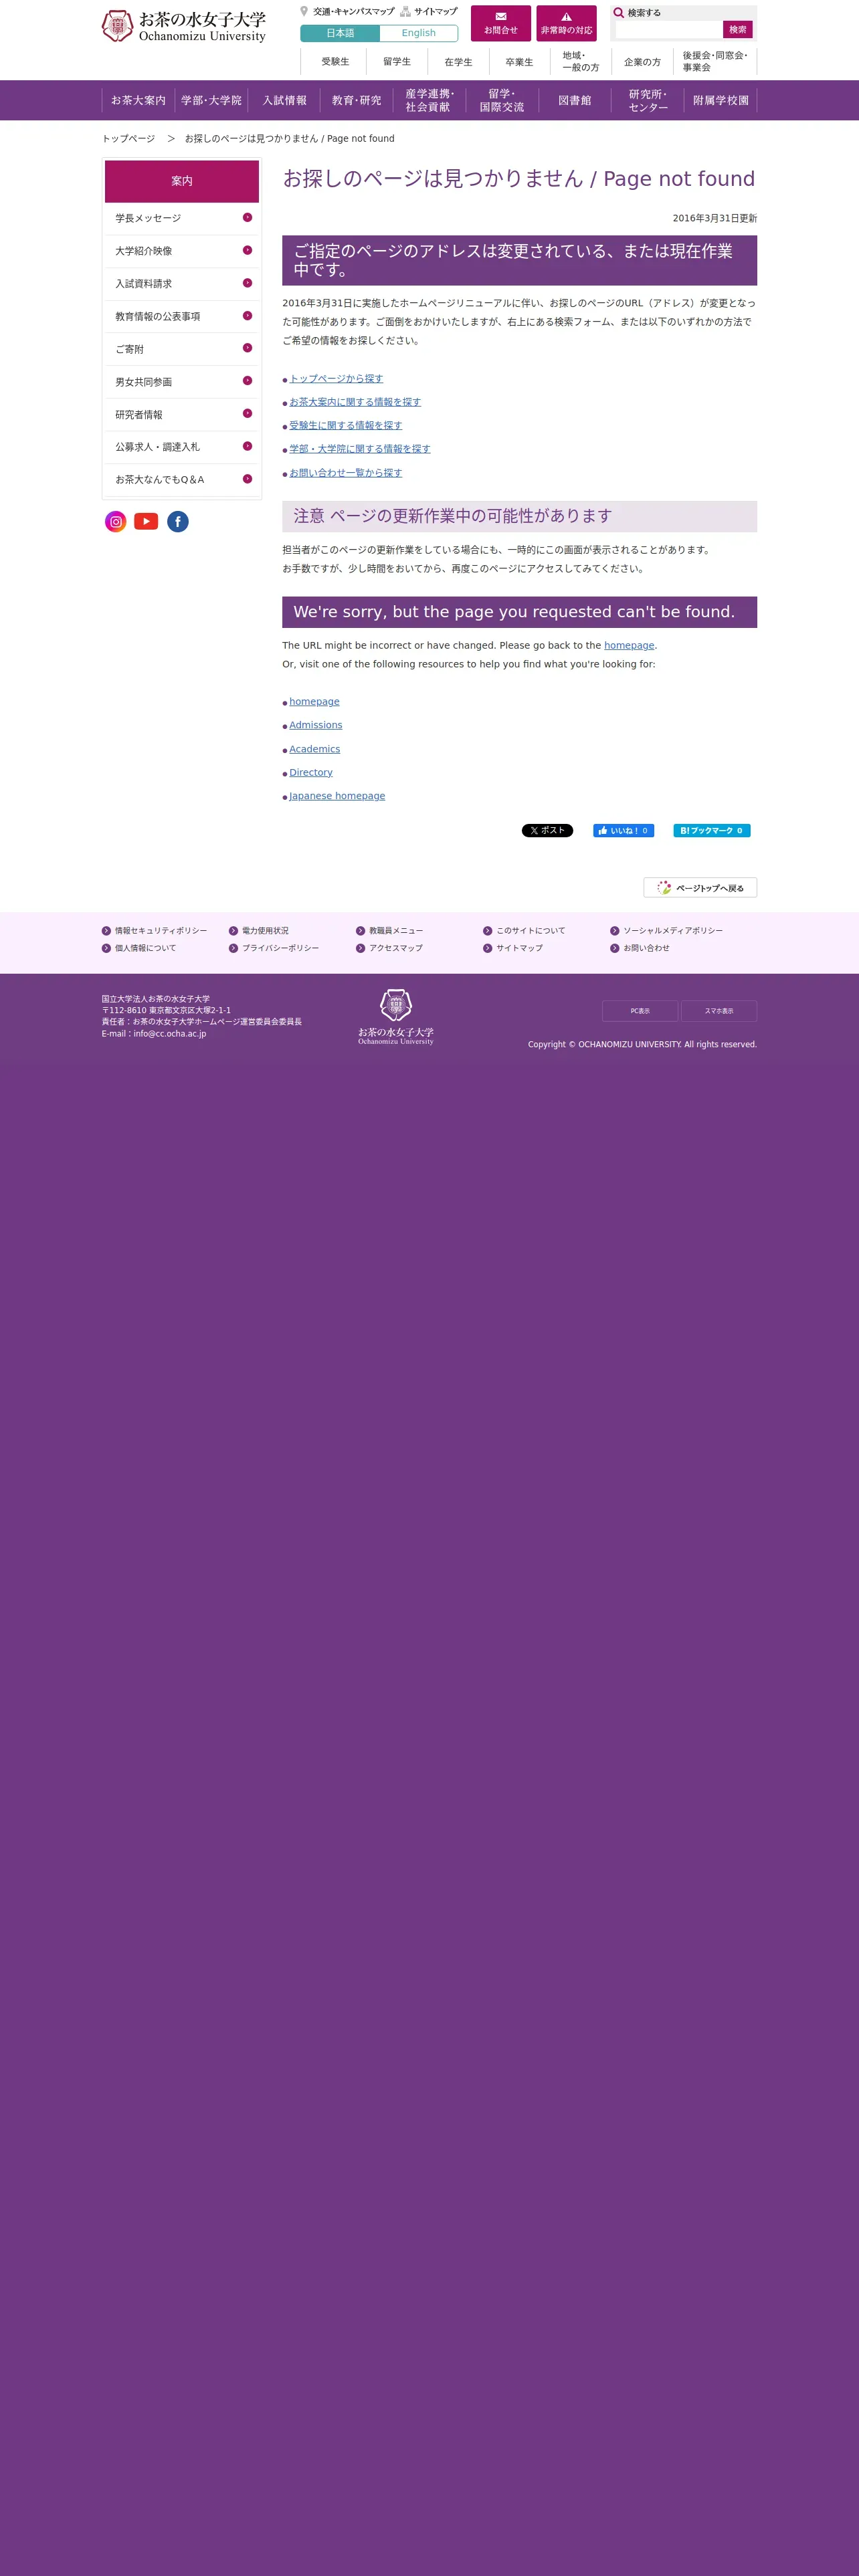Click the arrow beside 公募求人・調達入札
The width and height of the screenshot is (859, 2576).
tap(247, 446)
